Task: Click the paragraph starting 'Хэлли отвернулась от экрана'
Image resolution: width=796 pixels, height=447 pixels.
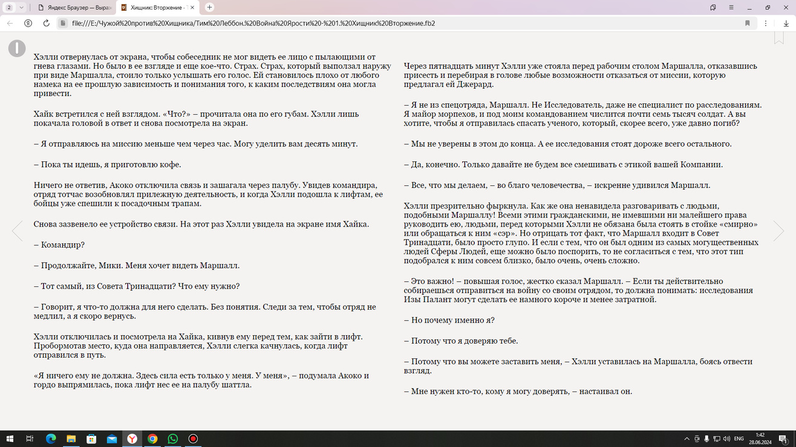Action: [213, 76]
